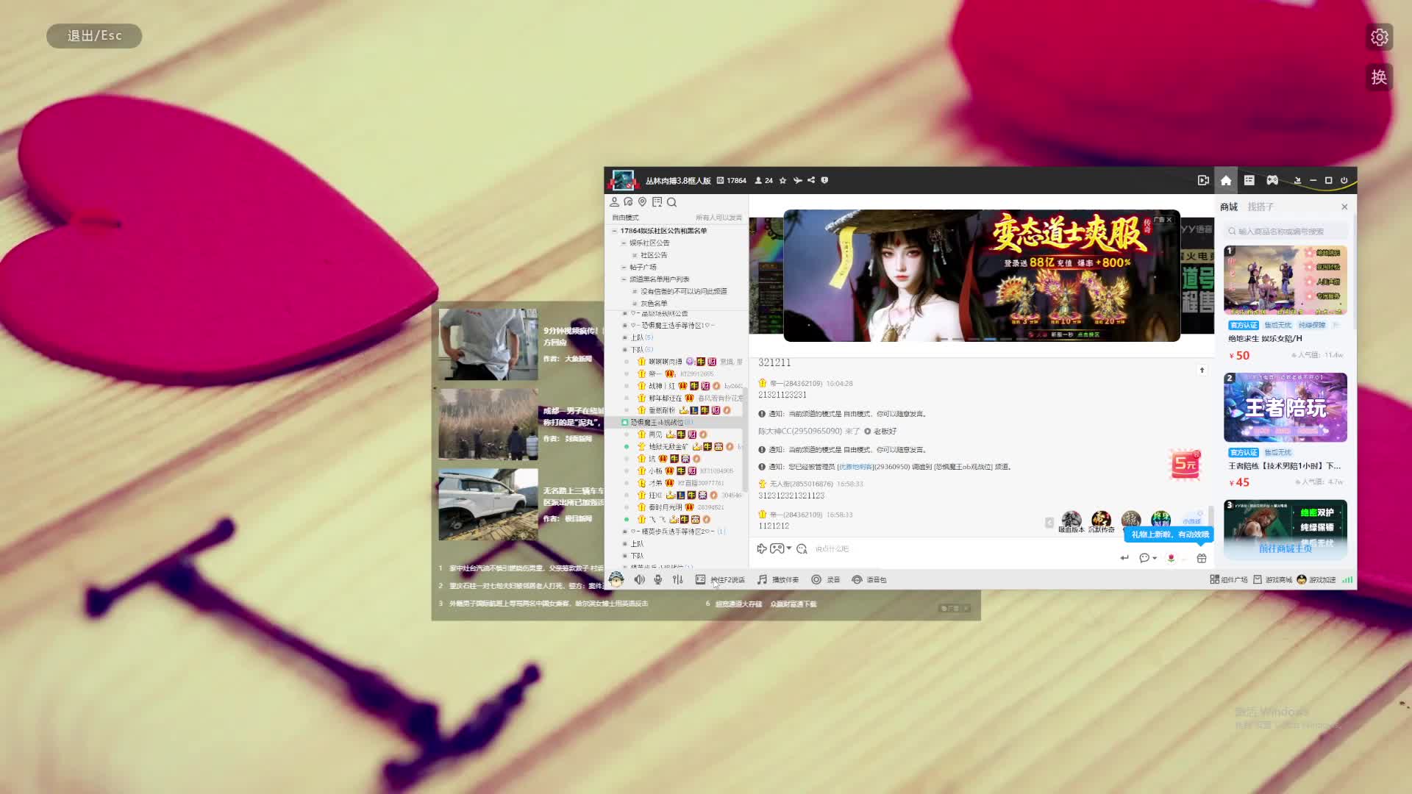This screenshot has height=794, width=1412.
Task: Click the location pin icon above channel list
Action: tap(642, 202)
